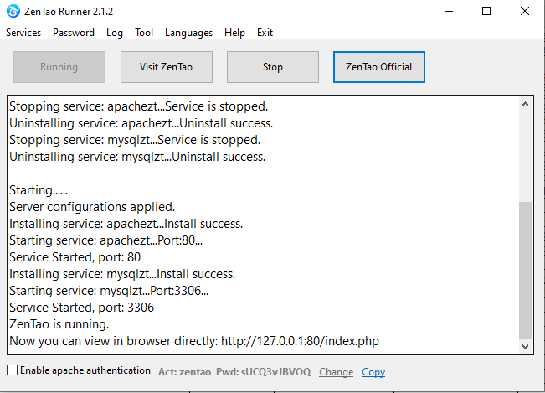Open the Help menu
Viewport: 545px width, 393px height.
234,33
